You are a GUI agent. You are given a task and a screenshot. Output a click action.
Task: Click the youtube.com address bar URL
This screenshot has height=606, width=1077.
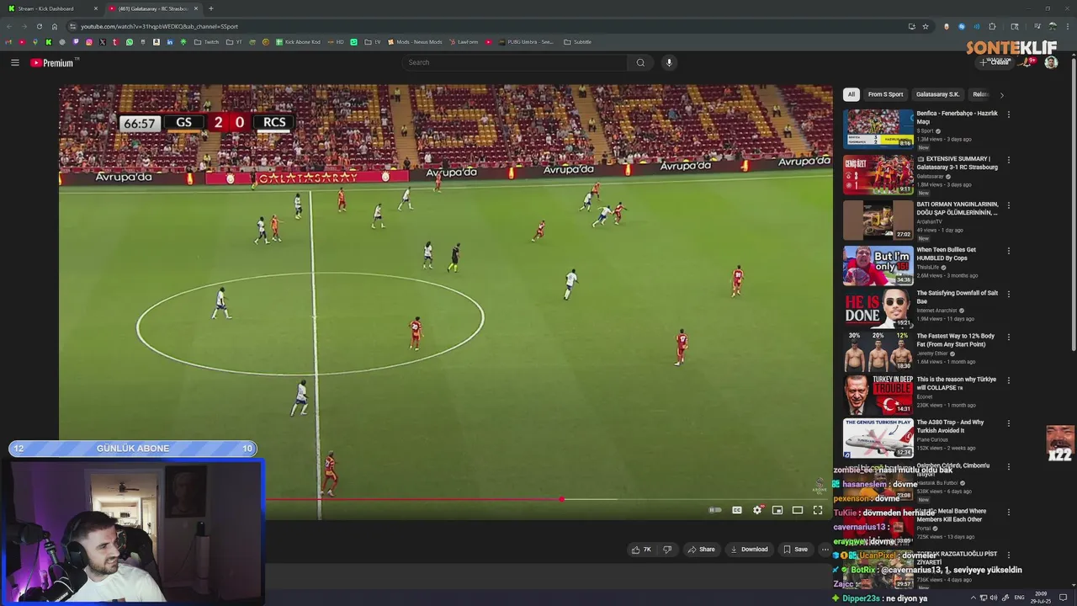pyautogui.click(x=160, y=26)
